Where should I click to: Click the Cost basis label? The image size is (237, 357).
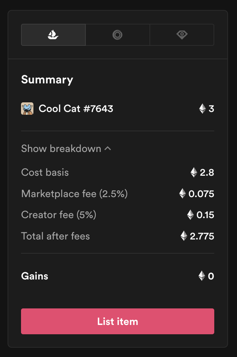pos(45,172)
